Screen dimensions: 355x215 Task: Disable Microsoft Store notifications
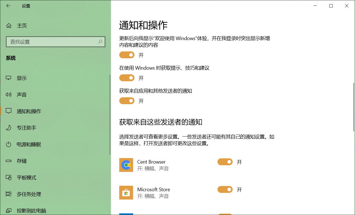(x=225, y=190)
